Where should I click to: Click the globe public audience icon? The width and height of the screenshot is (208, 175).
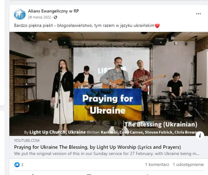pos(56,17)
